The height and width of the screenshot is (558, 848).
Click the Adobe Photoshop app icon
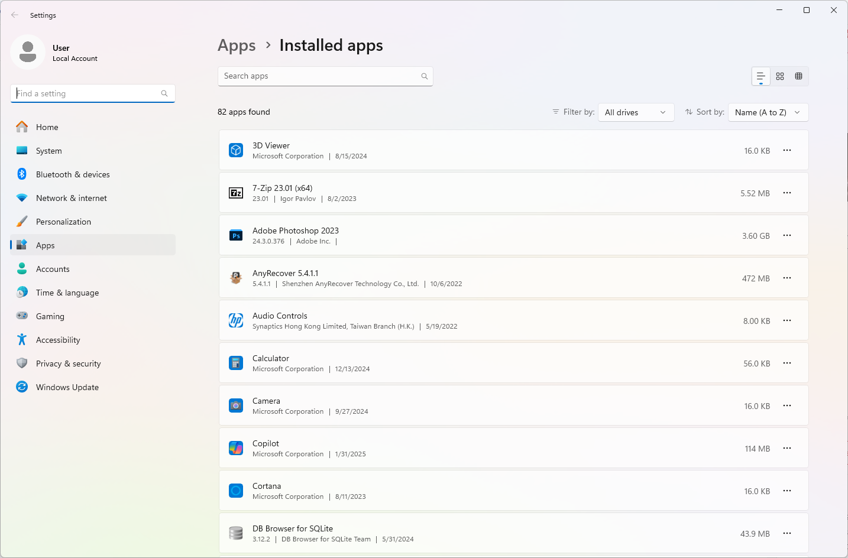coord(236,235)
